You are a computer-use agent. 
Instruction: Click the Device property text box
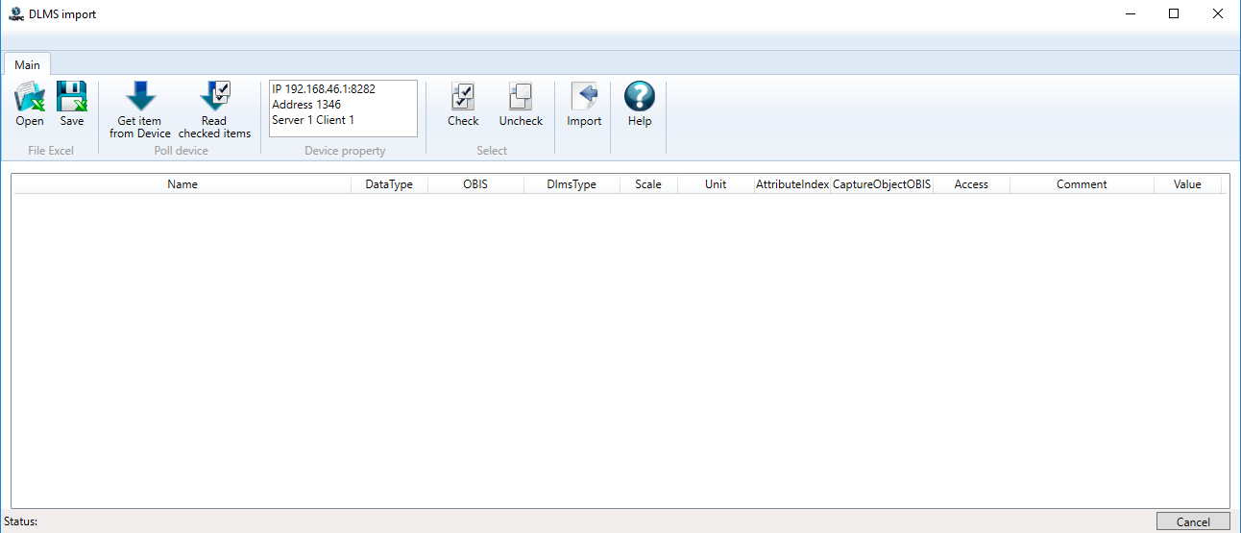click(x=344, y=109)
